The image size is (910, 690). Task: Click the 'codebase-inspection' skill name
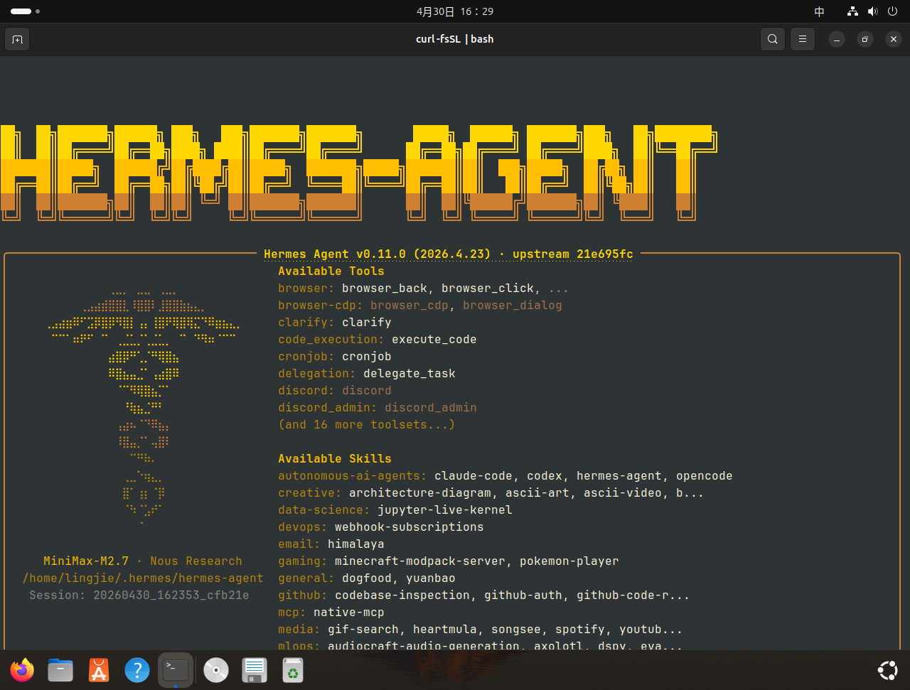(x=402, y=595)
